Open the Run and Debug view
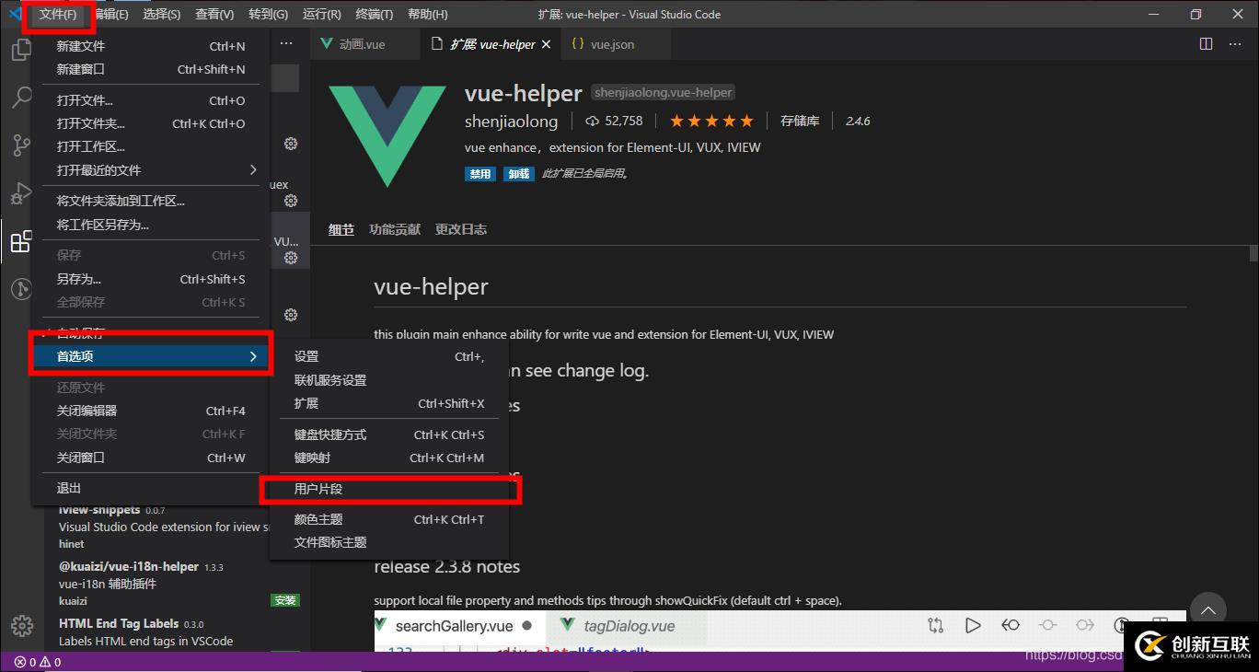1259x672 pixels. point(21,193)
